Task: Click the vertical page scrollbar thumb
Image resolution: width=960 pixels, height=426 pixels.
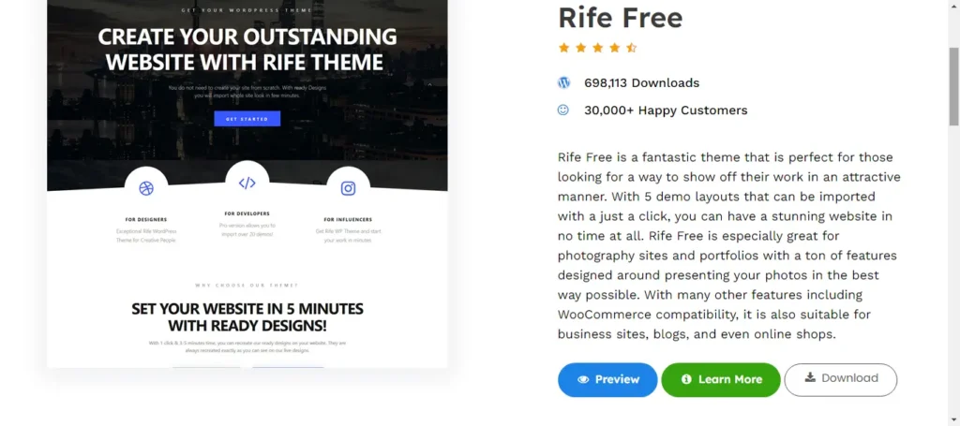Action: [x=953, y=85]
